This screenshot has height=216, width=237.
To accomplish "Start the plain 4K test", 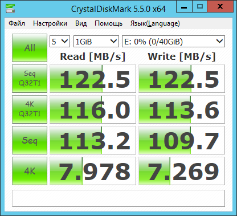I will (x=30, y=171).
